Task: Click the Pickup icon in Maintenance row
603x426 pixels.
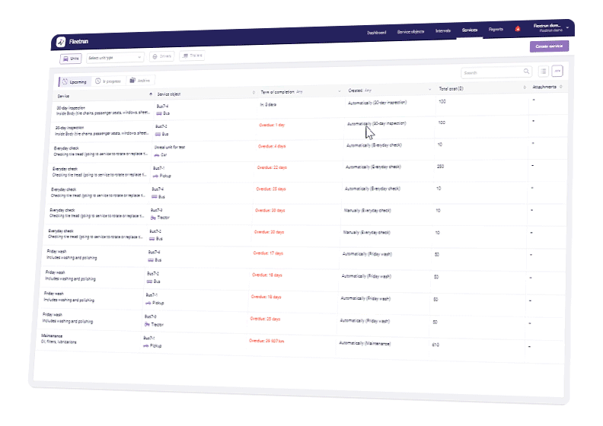Action: [x=146, y=346]
